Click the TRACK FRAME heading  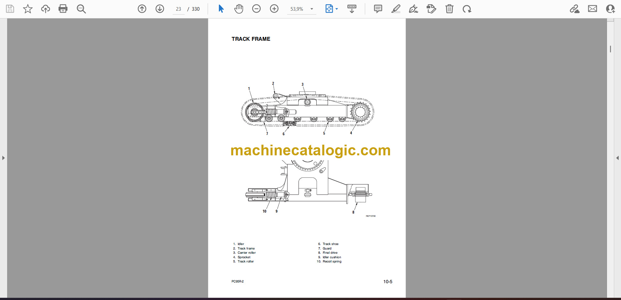pos(251,39)
